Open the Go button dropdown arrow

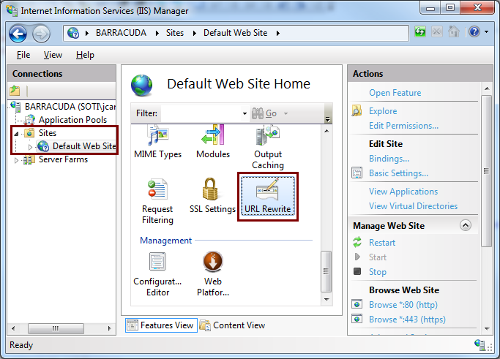(286, 113)
